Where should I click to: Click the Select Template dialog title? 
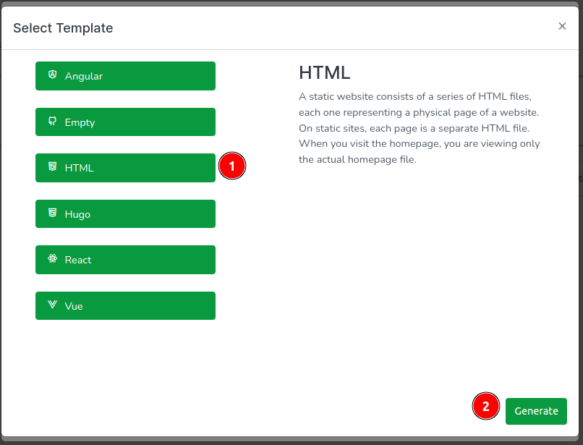point(63,28)
